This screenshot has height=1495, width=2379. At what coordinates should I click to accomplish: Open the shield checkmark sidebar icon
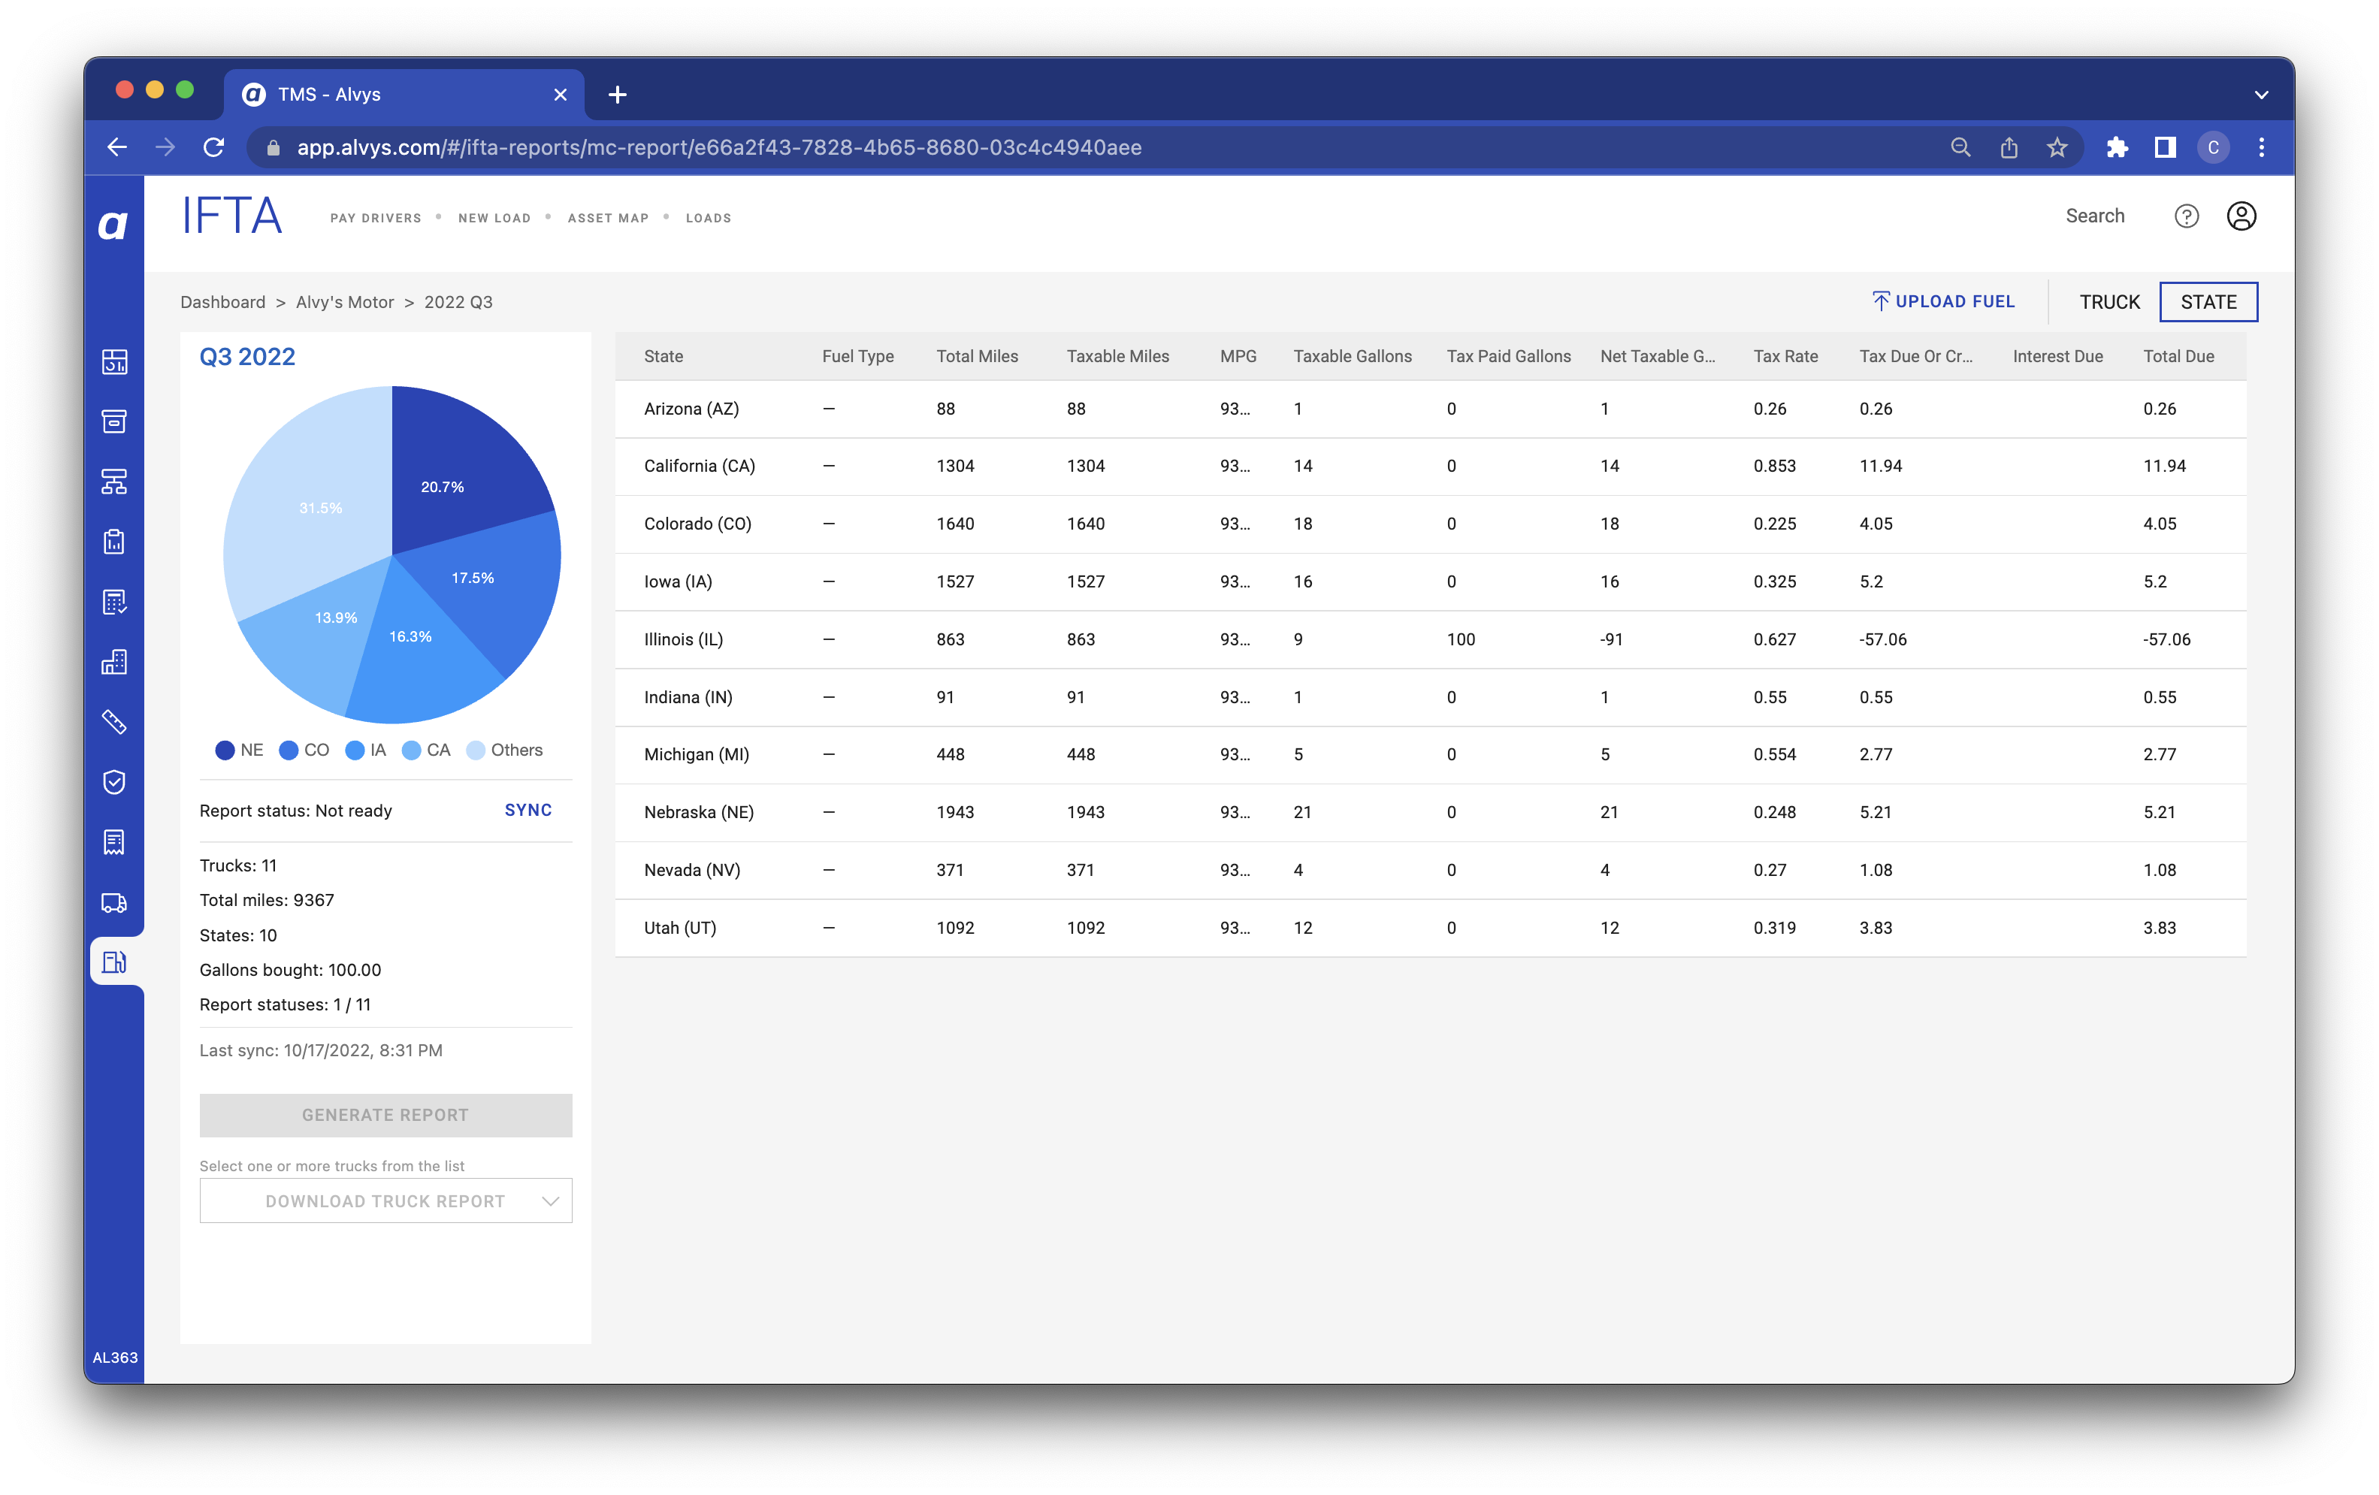coord(115,782)
